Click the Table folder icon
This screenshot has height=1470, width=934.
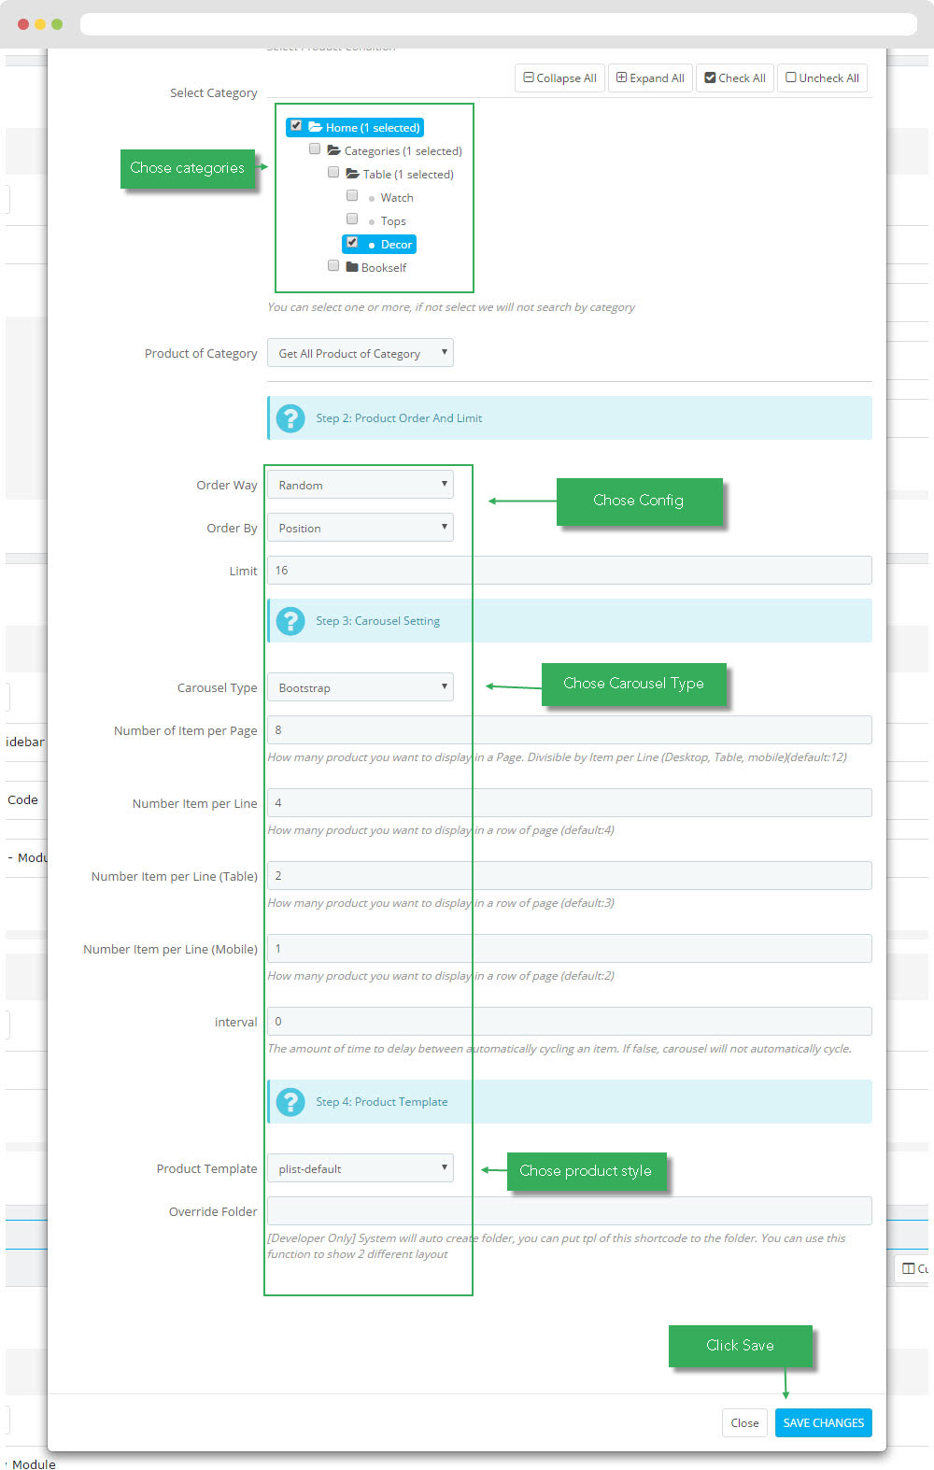[352, 174]
